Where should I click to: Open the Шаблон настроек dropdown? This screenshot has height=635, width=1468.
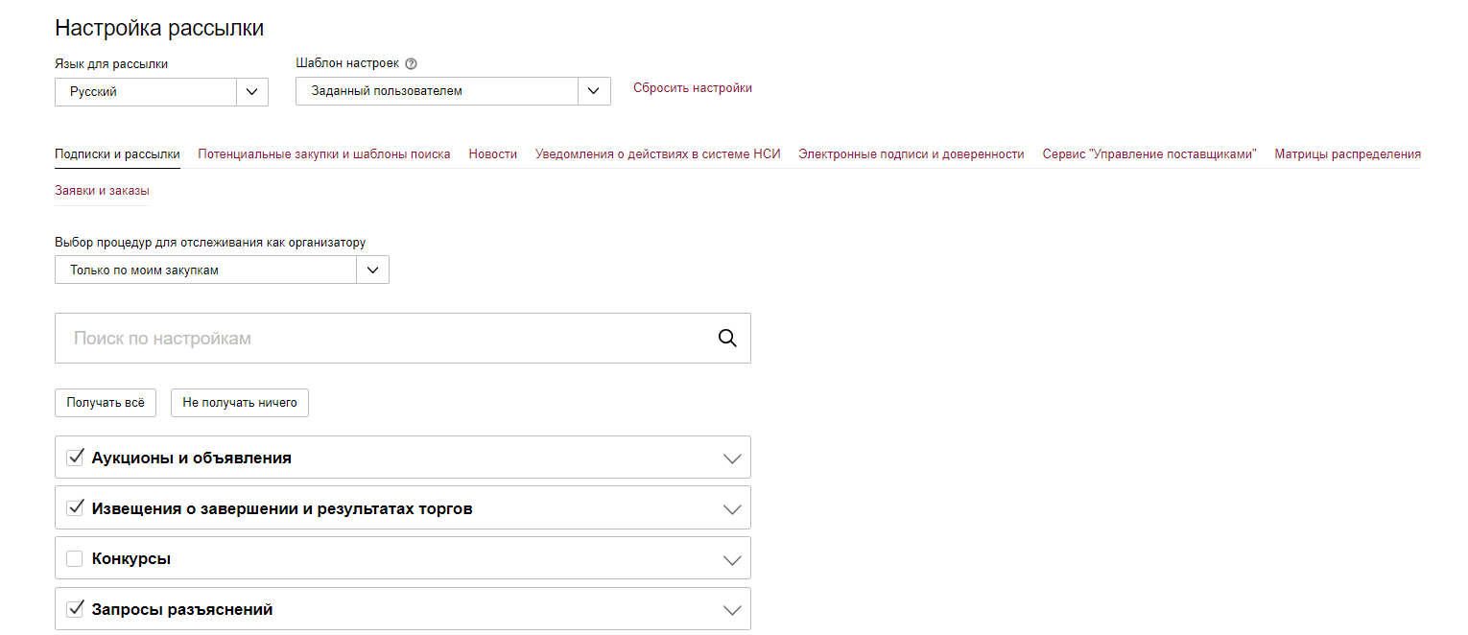[x=594, y=91]
